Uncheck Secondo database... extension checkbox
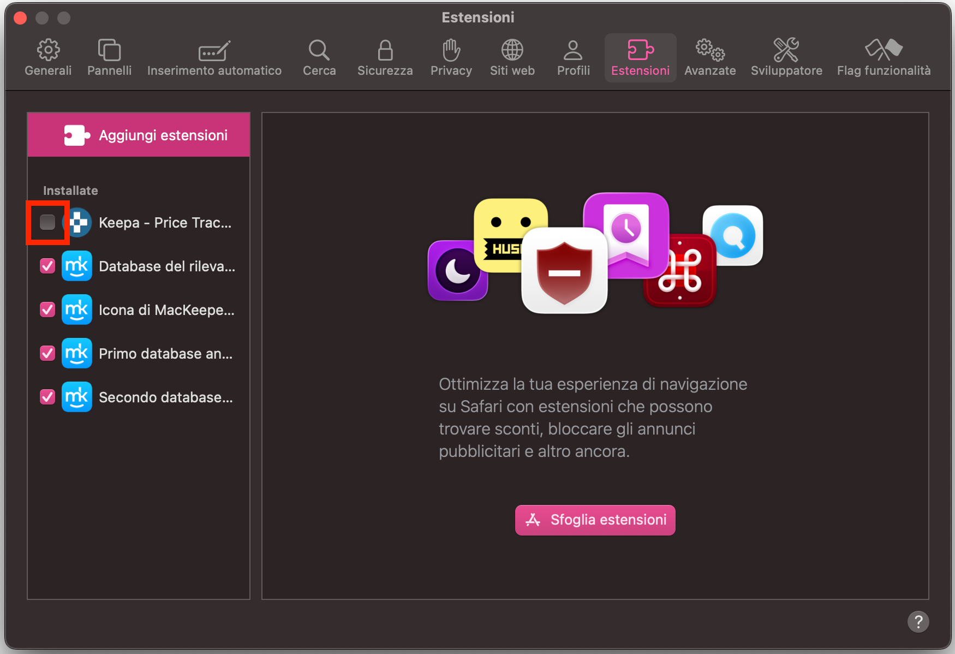955x654 pixels. coord(47,397)
